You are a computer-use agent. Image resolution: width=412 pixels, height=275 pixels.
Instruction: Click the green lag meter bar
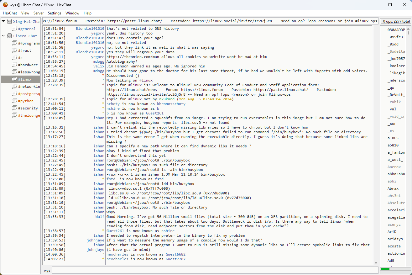(x=385, y=269)
